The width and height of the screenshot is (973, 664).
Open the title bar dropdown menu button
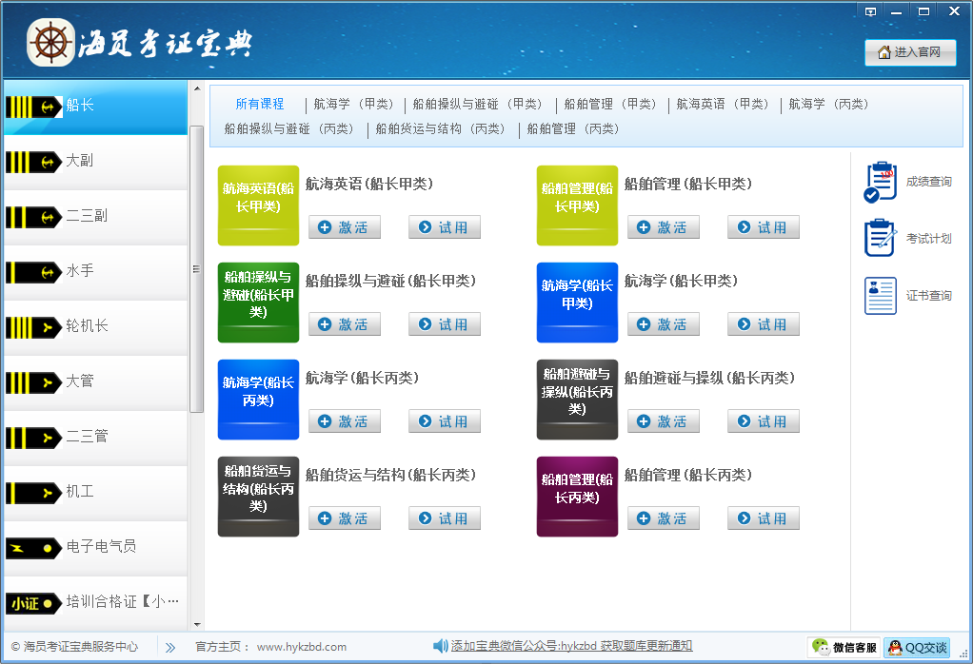click(869, 11)
